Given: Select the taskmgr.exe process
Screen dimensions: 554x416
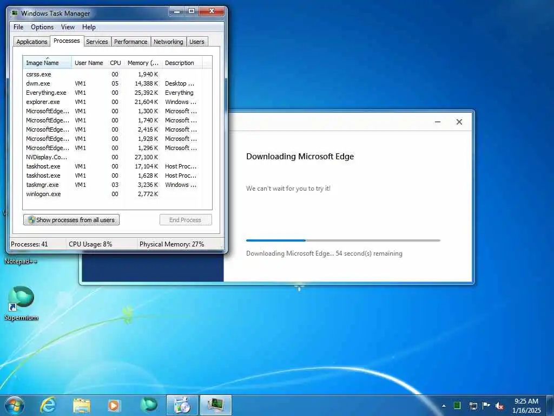Looking at the screenshot, I should tap(117, 185).
